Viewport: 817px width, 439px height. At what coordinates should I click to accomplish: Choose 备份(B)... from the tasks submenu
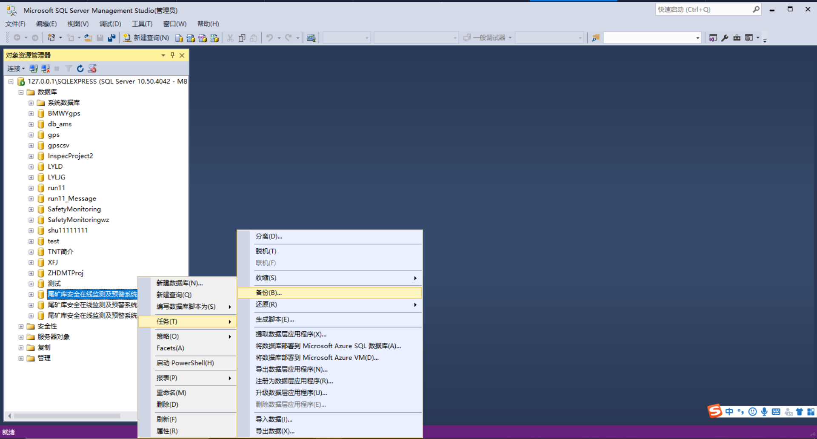(330, 293)
